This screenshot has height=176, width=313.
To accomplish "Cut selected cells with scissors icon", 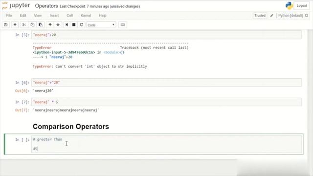I will [x=24, y=25].
